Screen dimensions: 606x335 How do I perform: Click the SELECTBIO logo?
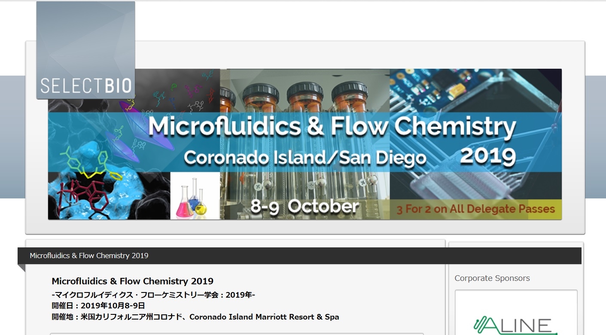coord(85,50)
